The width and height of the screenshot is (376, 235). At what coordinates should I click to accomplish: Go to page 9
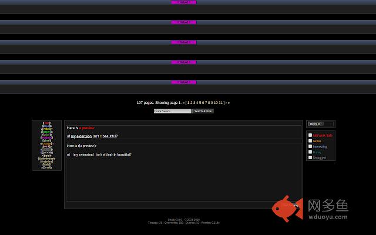tap(211, 103)
